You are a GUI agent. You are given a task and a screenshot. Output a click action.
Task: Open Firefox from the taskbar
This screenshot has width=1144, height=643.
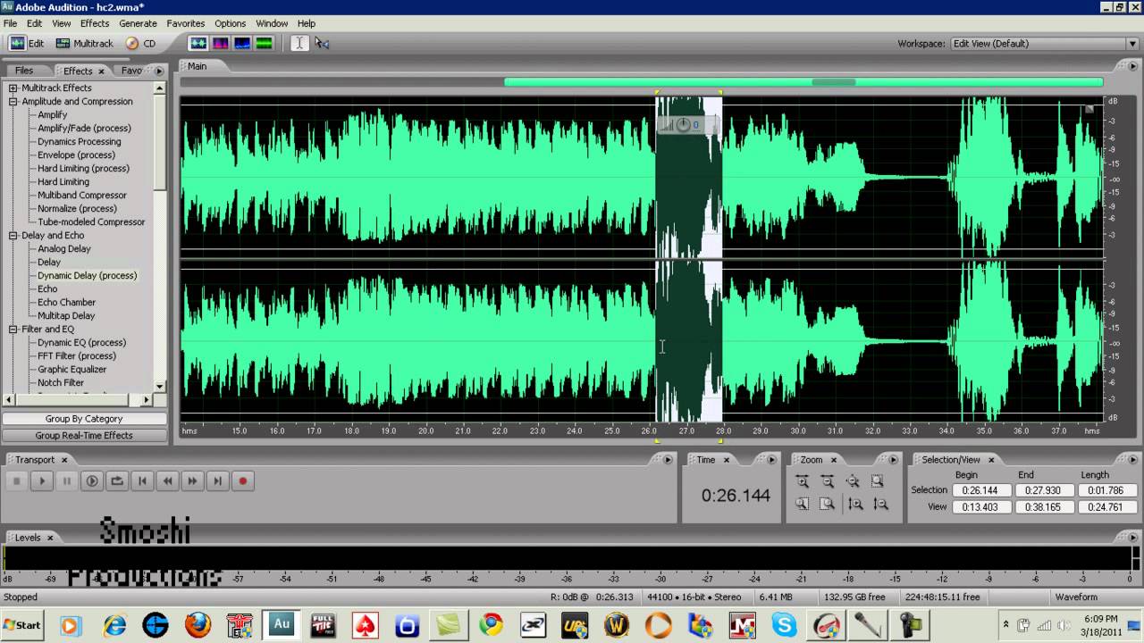[x=198, y=625]
